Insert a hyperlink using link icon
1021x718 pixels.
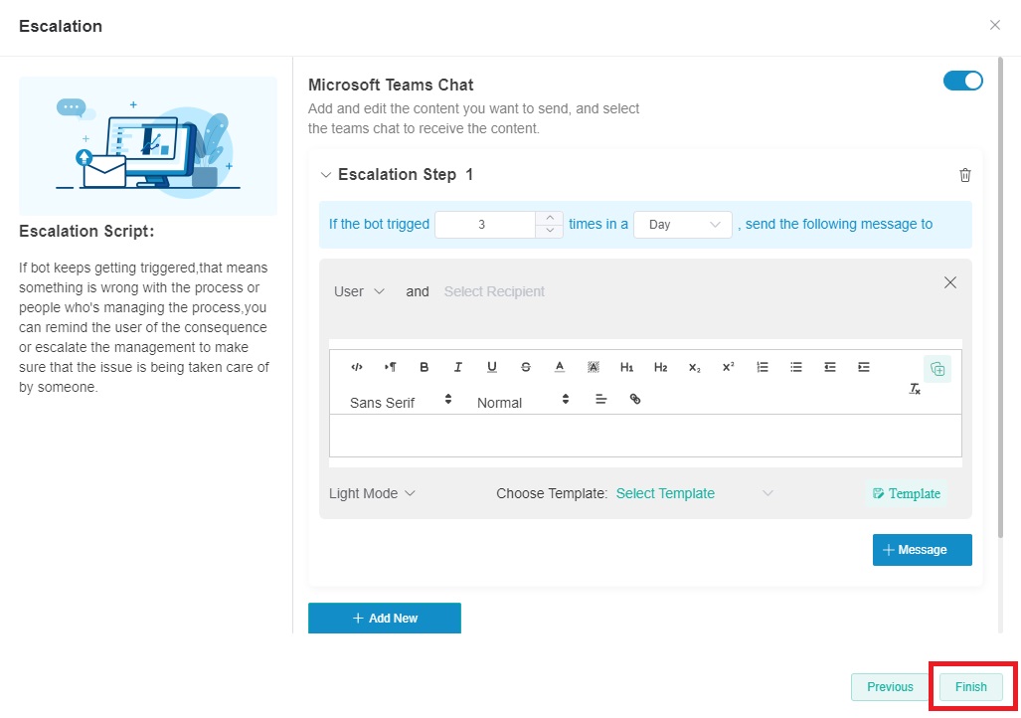pos(635,399)
